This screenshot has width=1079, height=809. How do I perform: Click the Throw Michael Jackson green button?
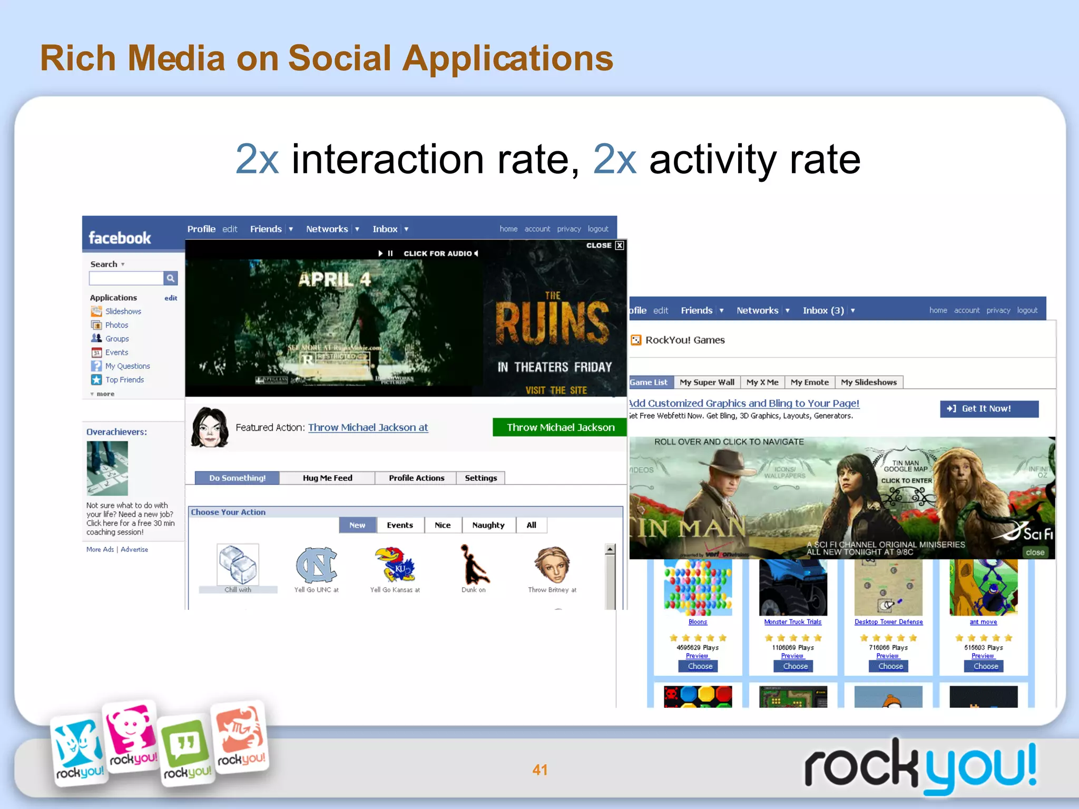[x=560, y=427]
